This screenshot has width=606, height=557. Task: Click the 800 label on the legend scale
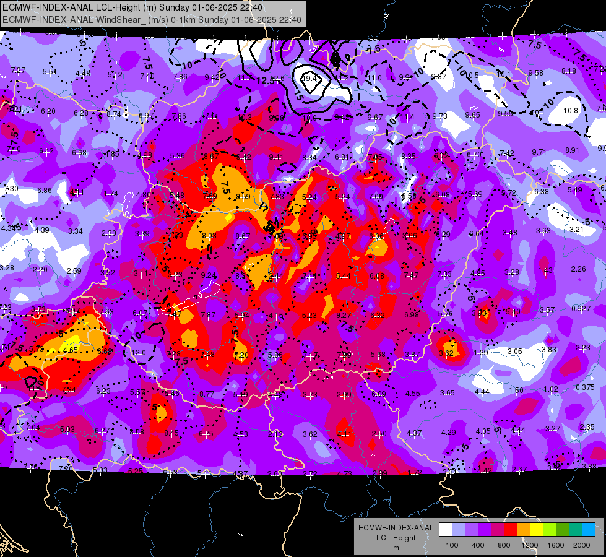504,545
